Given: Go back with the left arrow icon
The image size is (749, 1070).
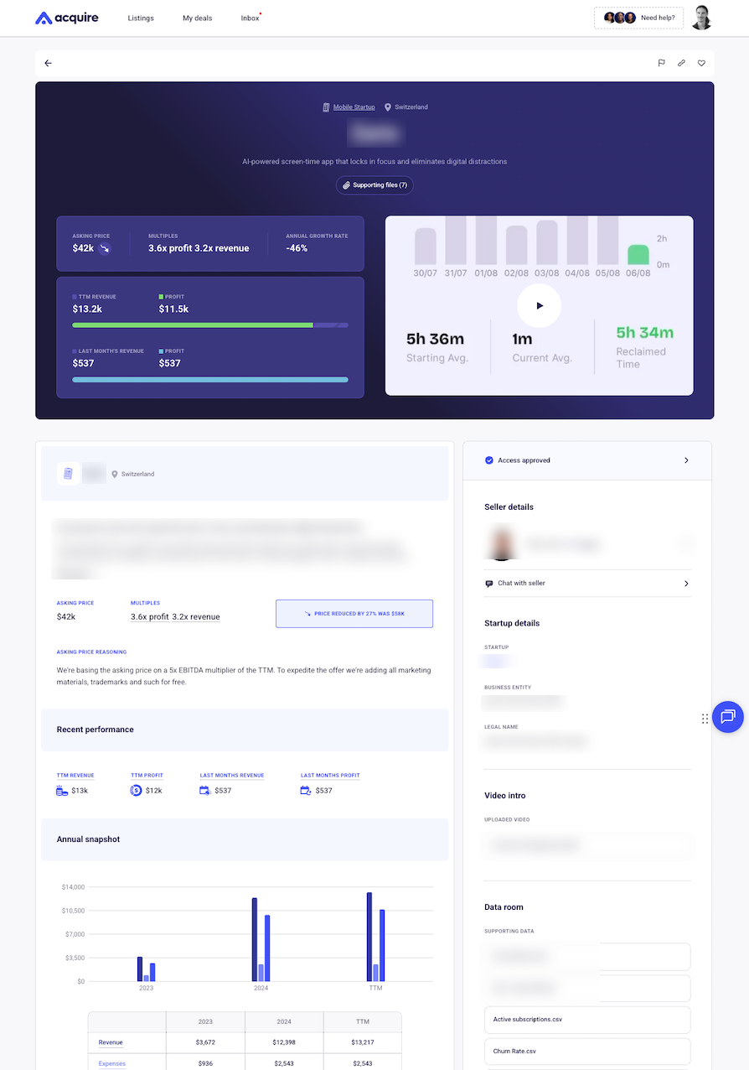Looking at the screenshot, I should coord(48,63).
